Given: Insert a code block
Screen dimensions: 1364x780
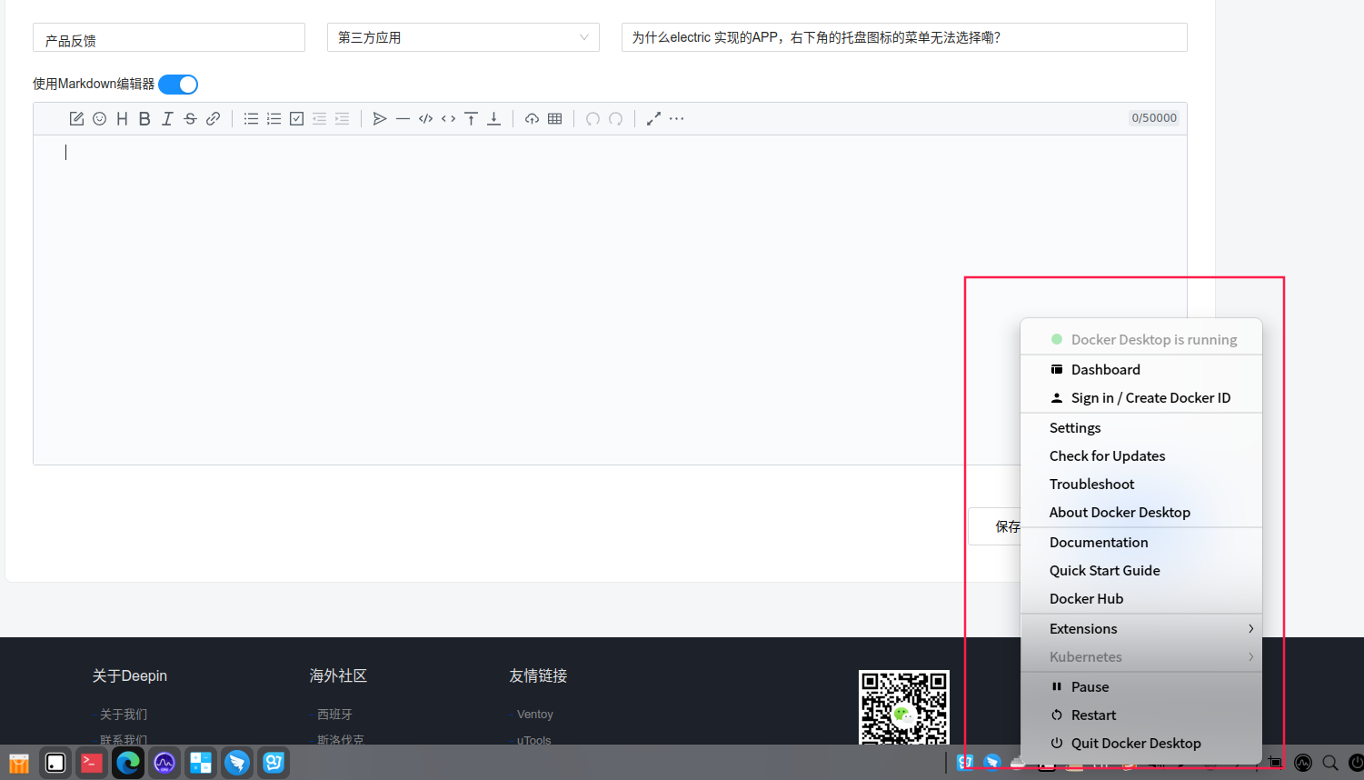Looking at the screenshot, I should point(425,119).
